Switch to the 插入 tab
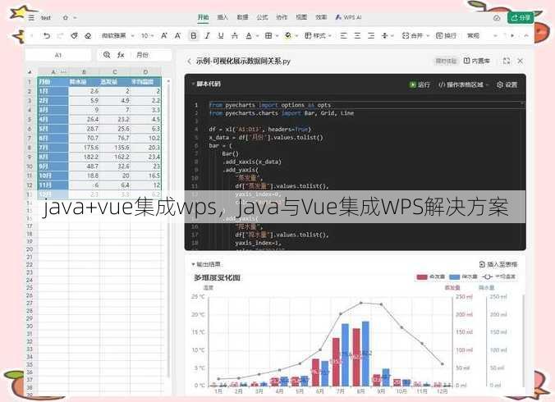 tap(222, 17)
